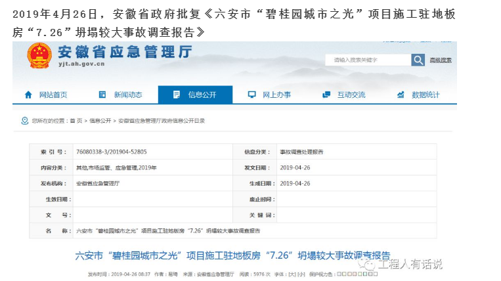Click the blue accident report title
The image size is (501, 281).
233,255
